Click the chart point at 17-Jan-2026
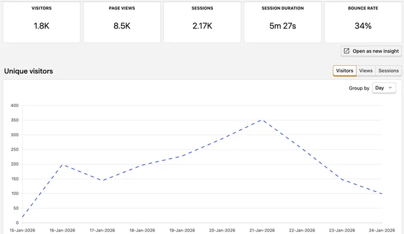 102,180
